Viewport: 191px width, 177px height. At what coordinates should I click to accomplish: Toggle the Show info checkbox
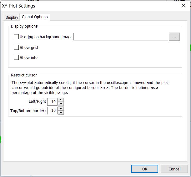16,57
